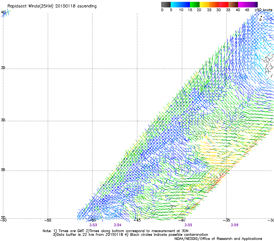
Task: Click the gray 0-5 knots color swatch
Action: point(166,4)
